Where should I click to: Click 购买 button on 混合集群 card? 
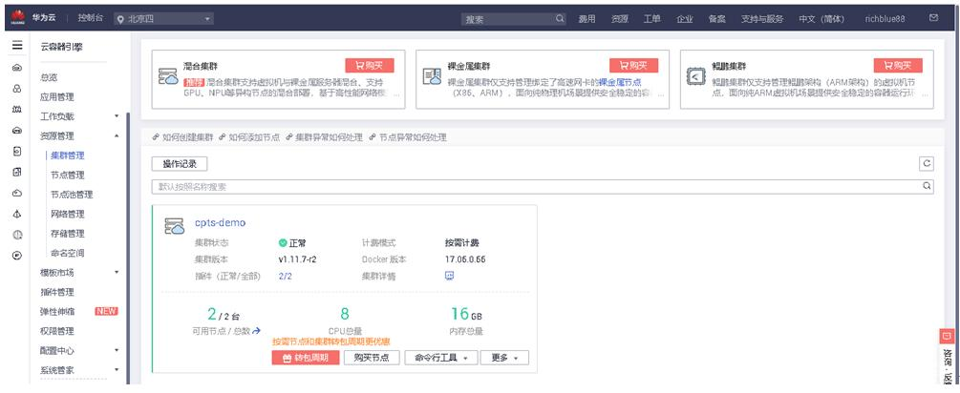pyautogui.click(x=369, y=66)
